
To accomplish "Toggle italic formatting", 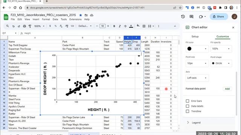I will pyautogui.click(x=120, y=26).
